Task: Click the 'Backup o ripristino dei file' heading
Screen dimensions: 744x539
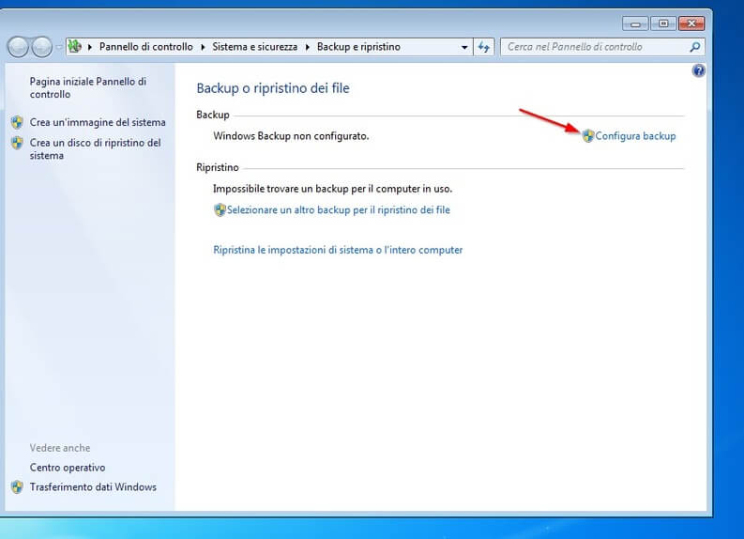Action: (273, 88)
